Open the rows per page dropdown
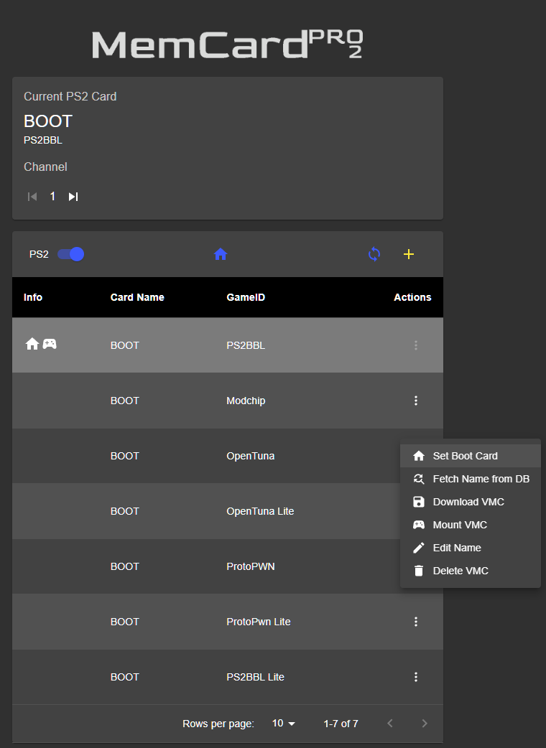The image size is (546, 748). 284,724
